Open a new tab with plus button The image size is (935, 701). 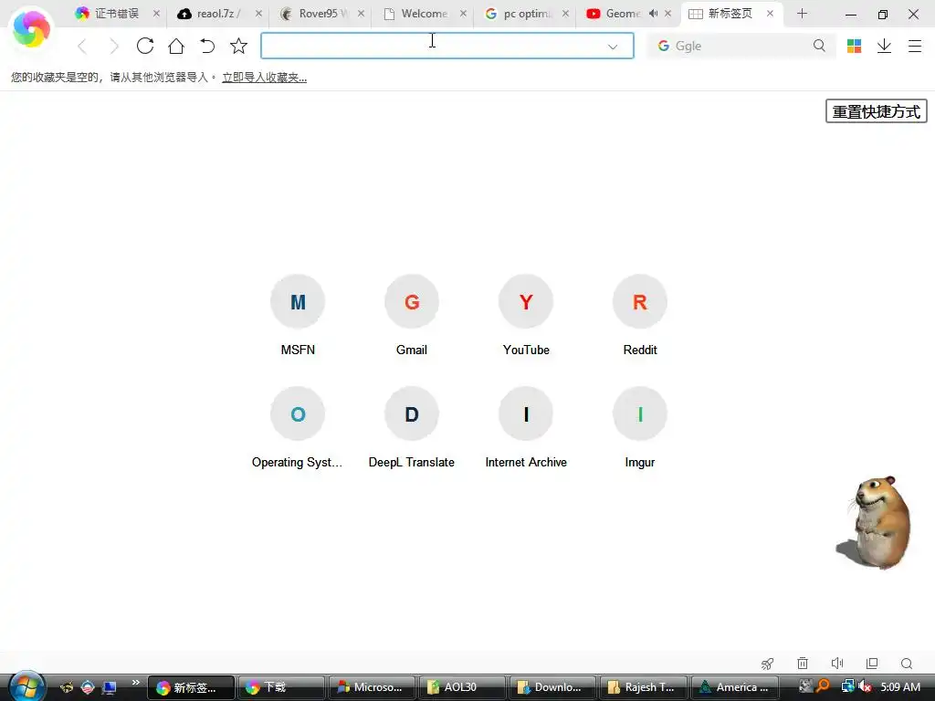click(802, 14)
